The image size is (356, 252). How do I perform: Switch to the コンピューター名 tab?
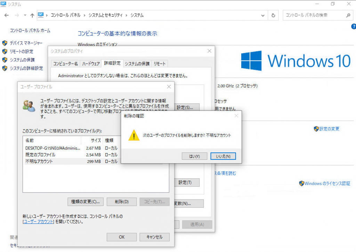click(x=65, y=64)
